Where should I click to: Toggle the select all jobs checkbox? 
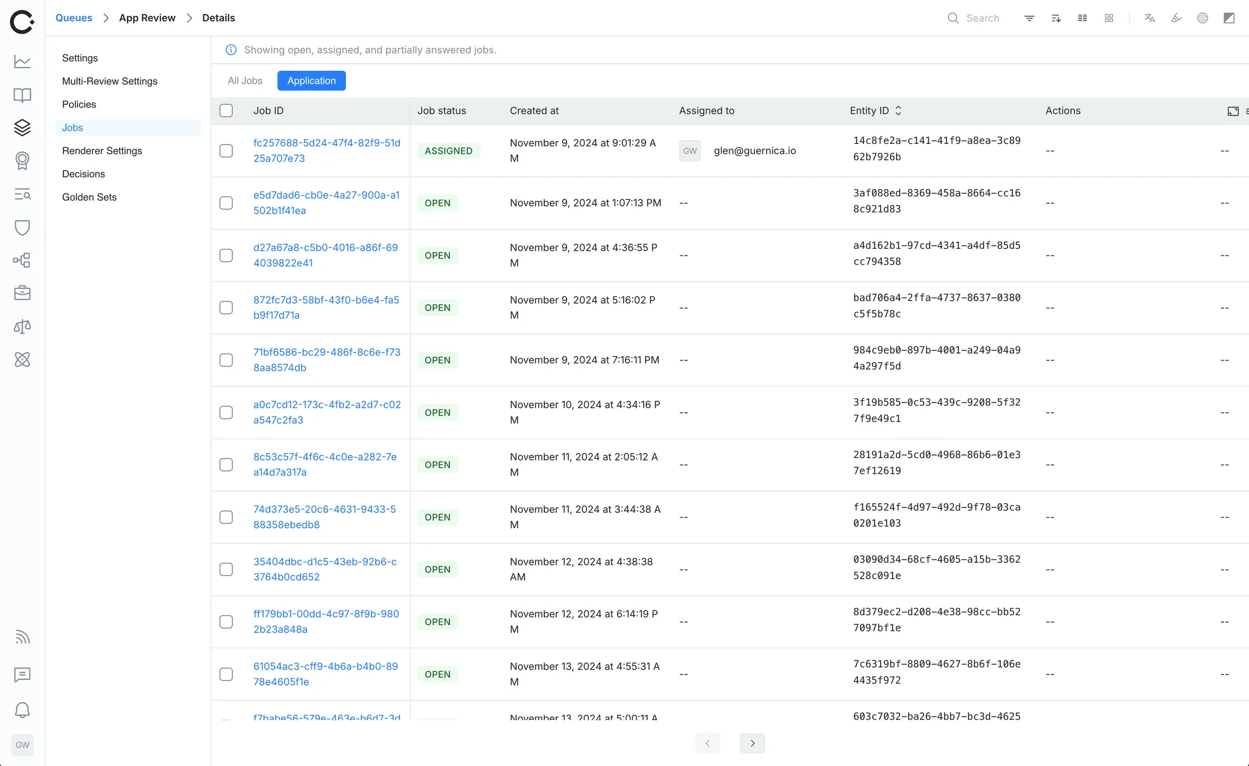(x=226, y=110)
